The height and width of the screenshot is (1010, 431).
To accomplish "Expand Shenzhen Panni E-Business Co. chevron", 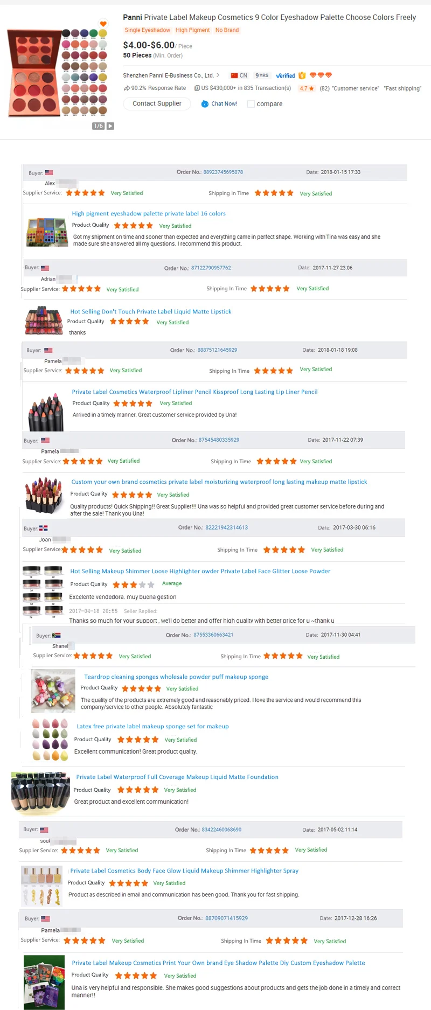I will [x=218, y=75].
